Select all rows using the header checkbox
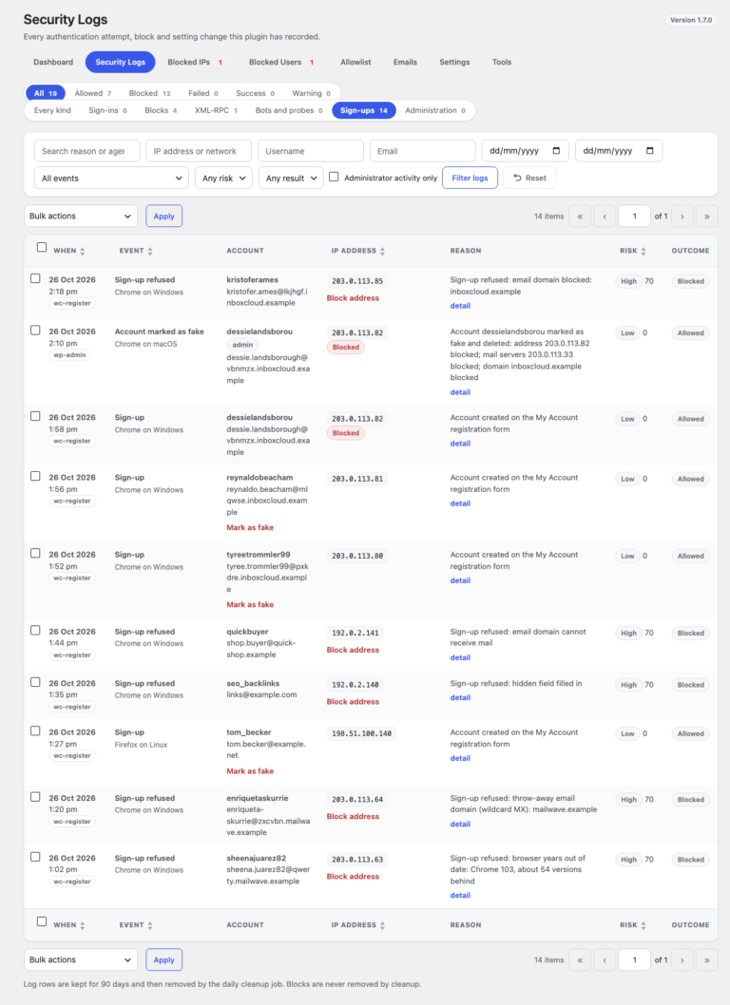730x1005 pixels. point(42,247)
